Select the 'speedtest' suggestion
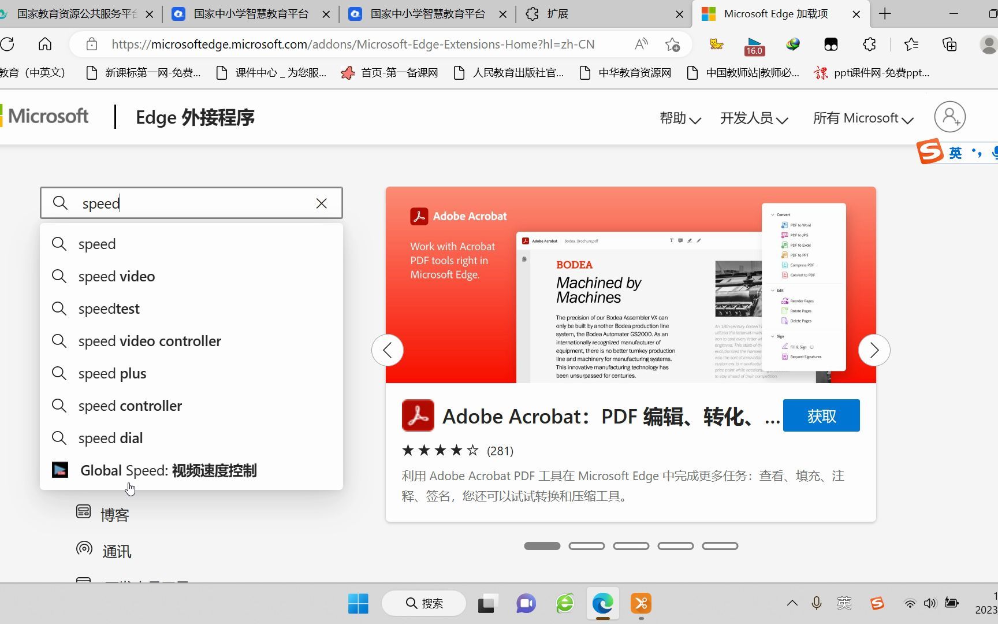This screenshot has width=998, height=624. [191, 309]
